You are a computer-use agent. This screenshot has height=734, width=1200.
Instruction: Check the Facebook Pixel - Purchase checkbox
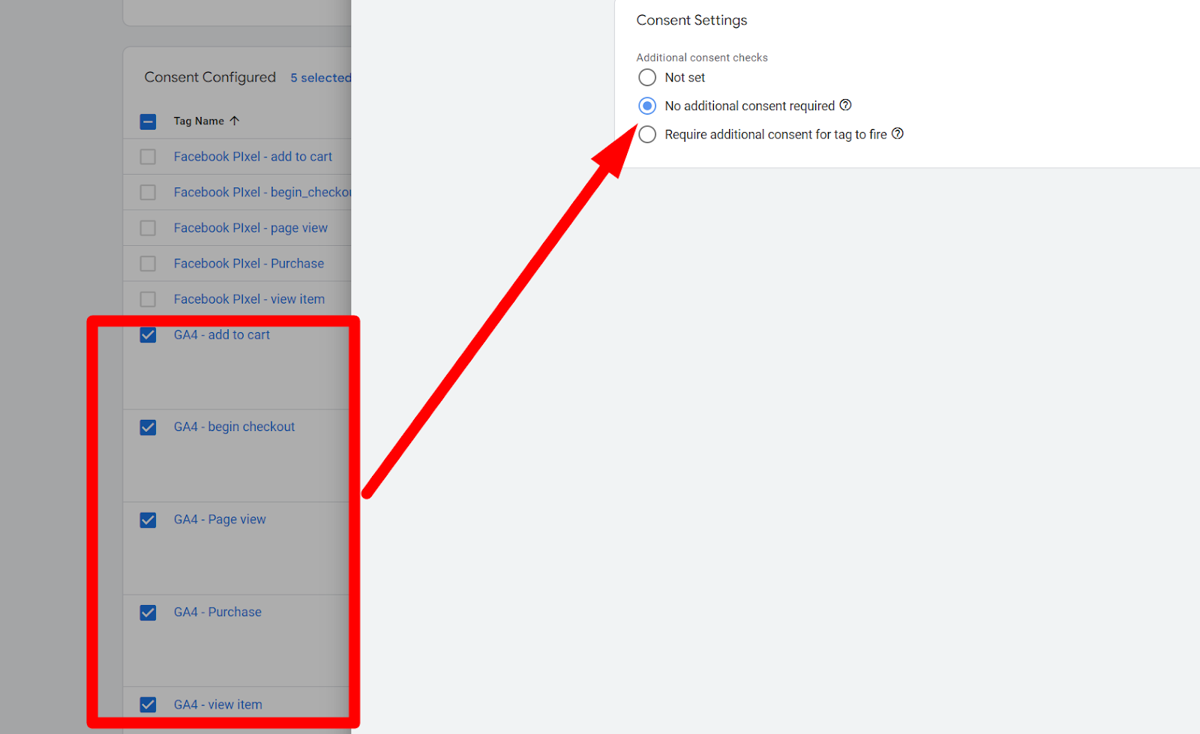(148, 264)
